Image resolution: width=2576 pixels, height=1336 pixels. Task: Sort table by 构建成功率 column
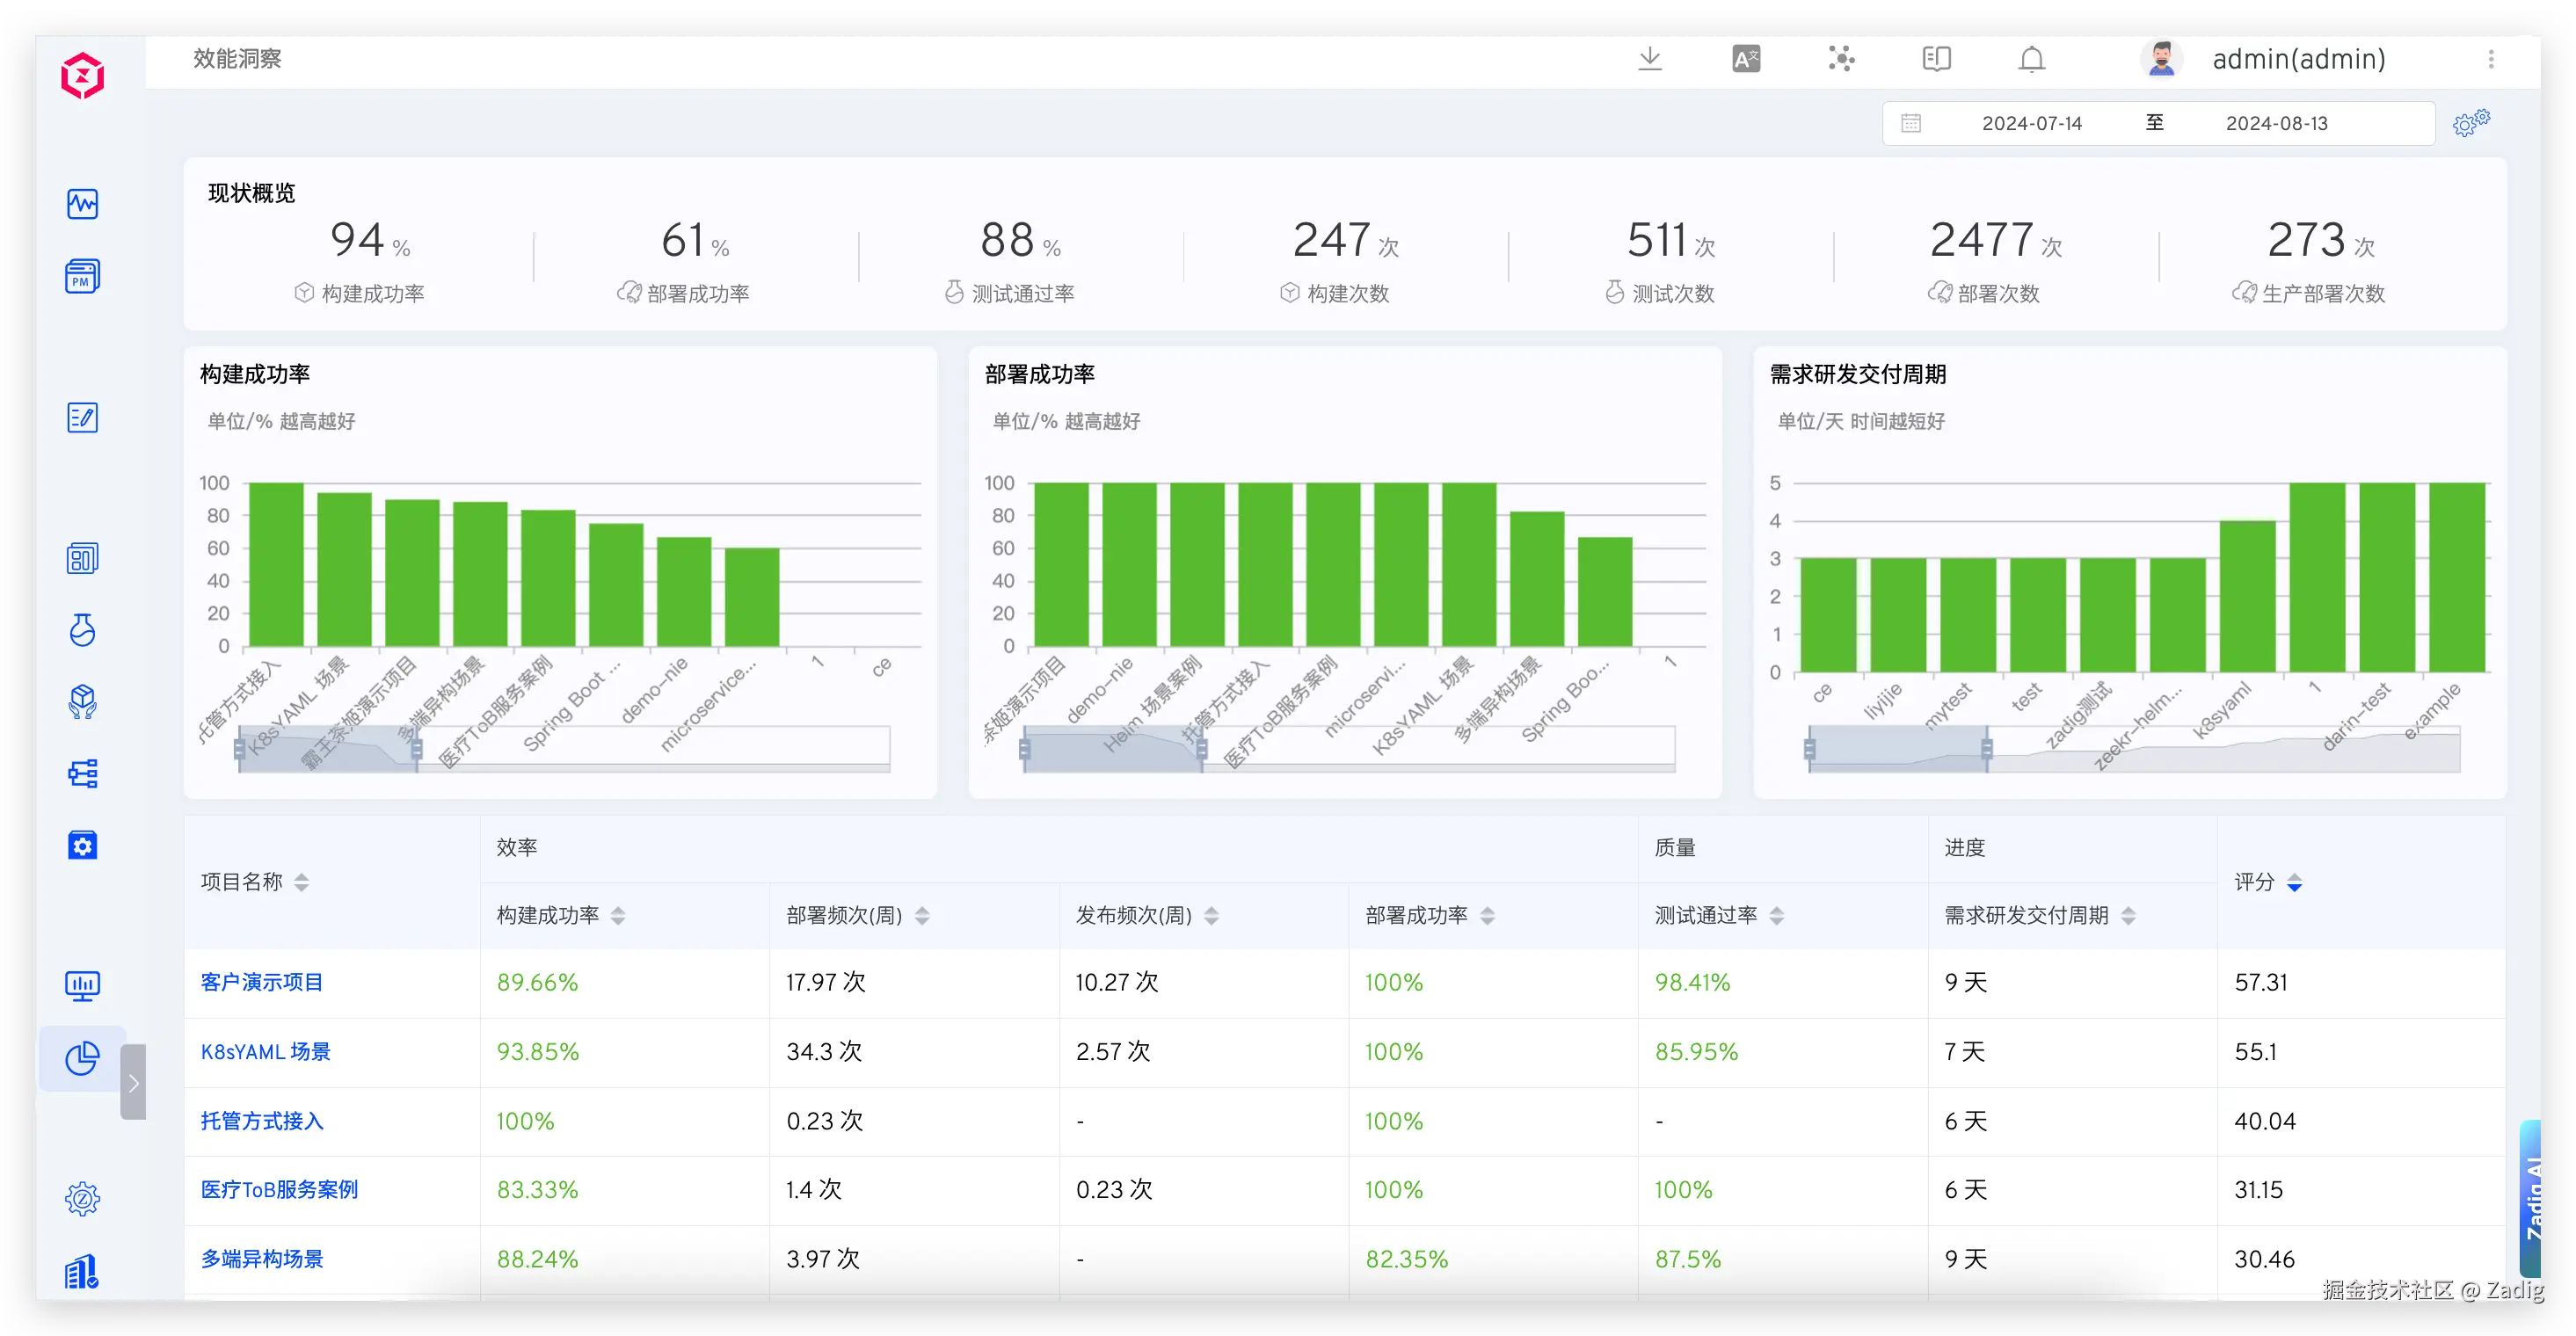pyautogui.click(x=618, y=916)
